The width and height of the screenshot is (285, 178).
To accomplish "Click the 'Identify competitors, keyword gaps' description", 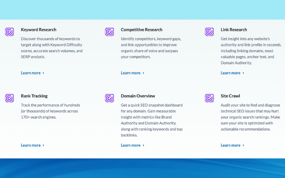I will (x=151, y=48).
